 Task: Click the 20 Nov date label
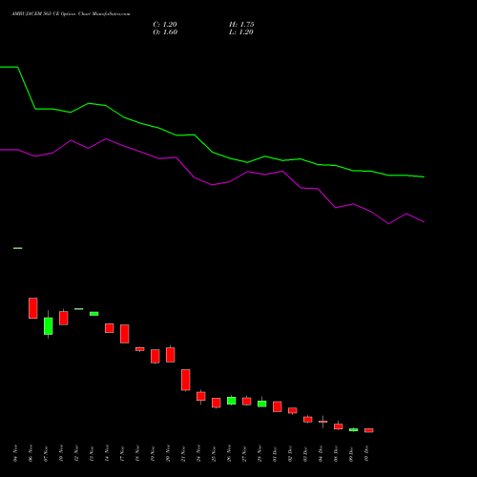pyautogui.click(x=168, y=453)
